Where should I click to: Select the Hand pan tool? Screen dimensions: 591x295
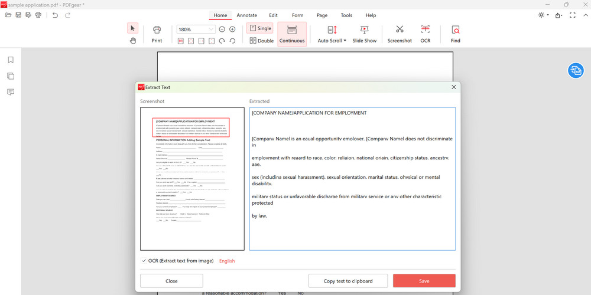coord(132,41)
